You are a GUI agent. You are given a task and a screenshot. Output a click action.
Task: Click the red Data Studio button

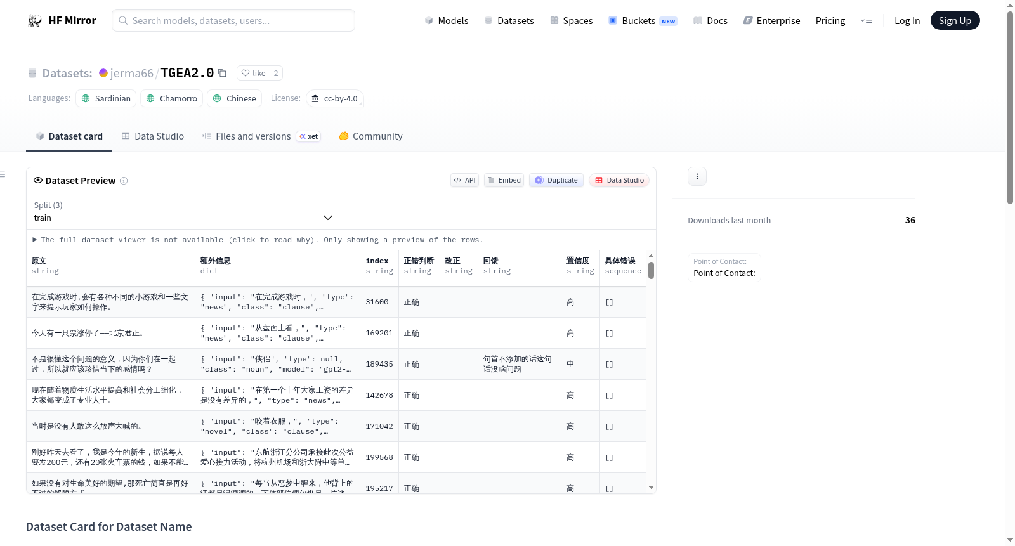coord(619,180)
